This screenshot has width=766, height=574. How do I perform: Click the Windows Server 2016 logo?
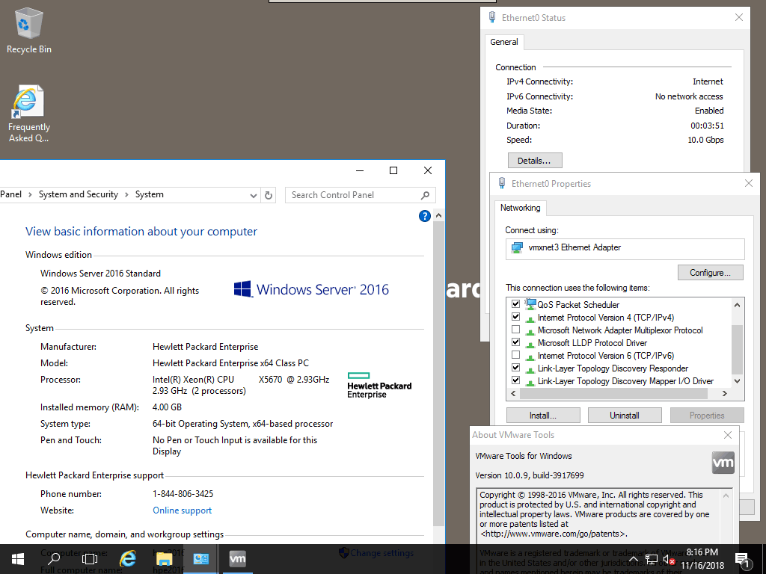coord(311,289)
